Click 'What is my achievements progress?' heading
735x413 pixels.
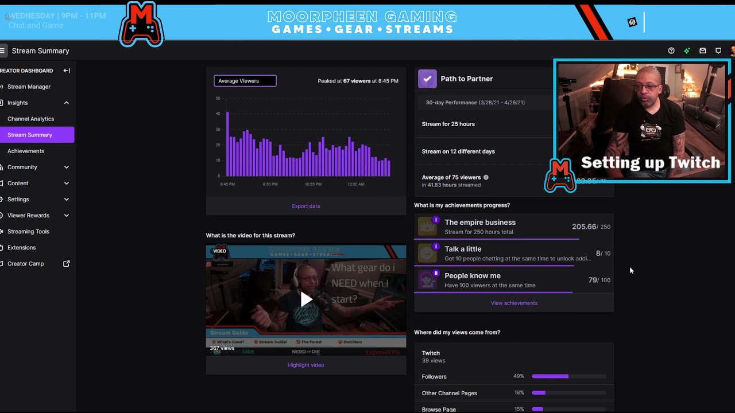coord(462,205)
